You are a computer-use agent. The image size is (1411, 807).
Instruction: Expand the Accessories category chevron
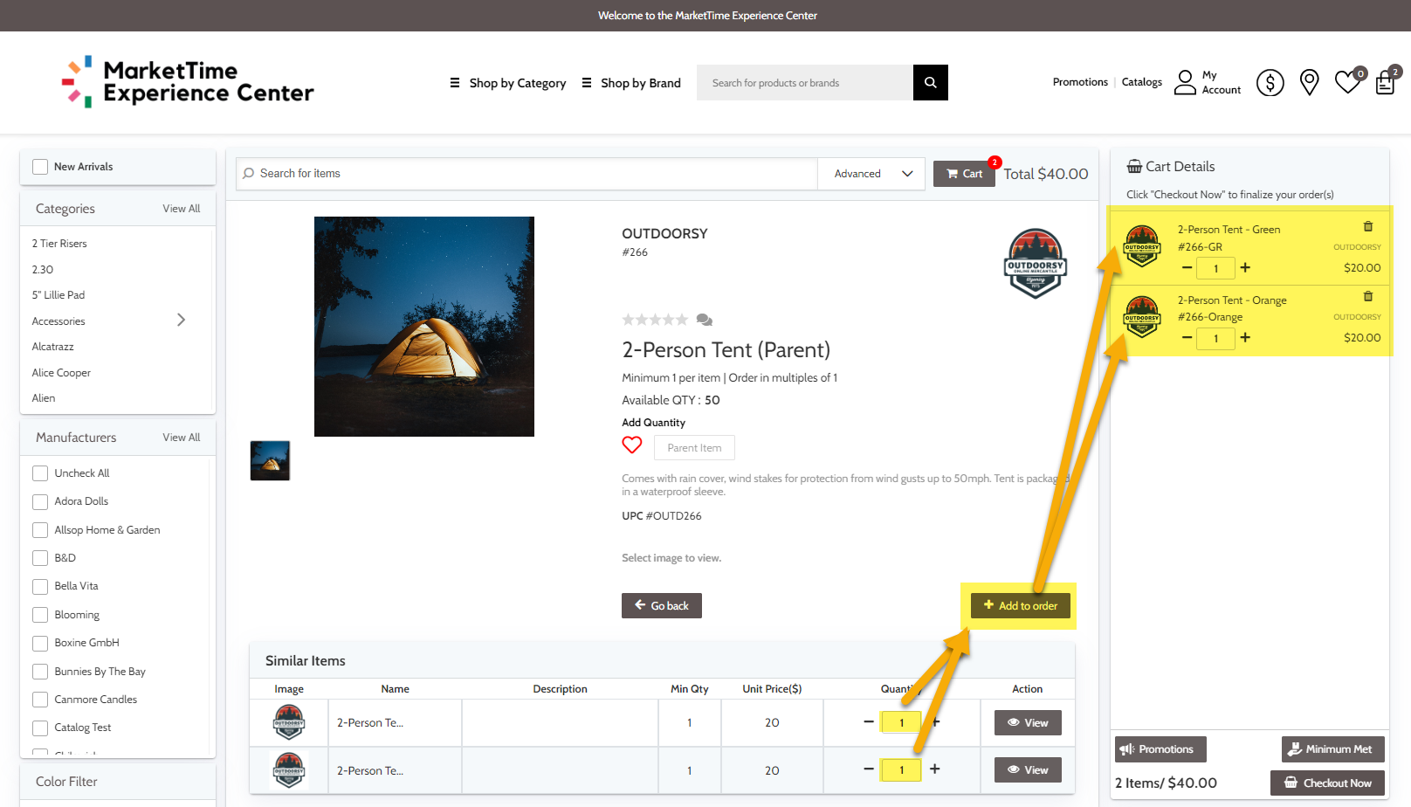[182, 320]
